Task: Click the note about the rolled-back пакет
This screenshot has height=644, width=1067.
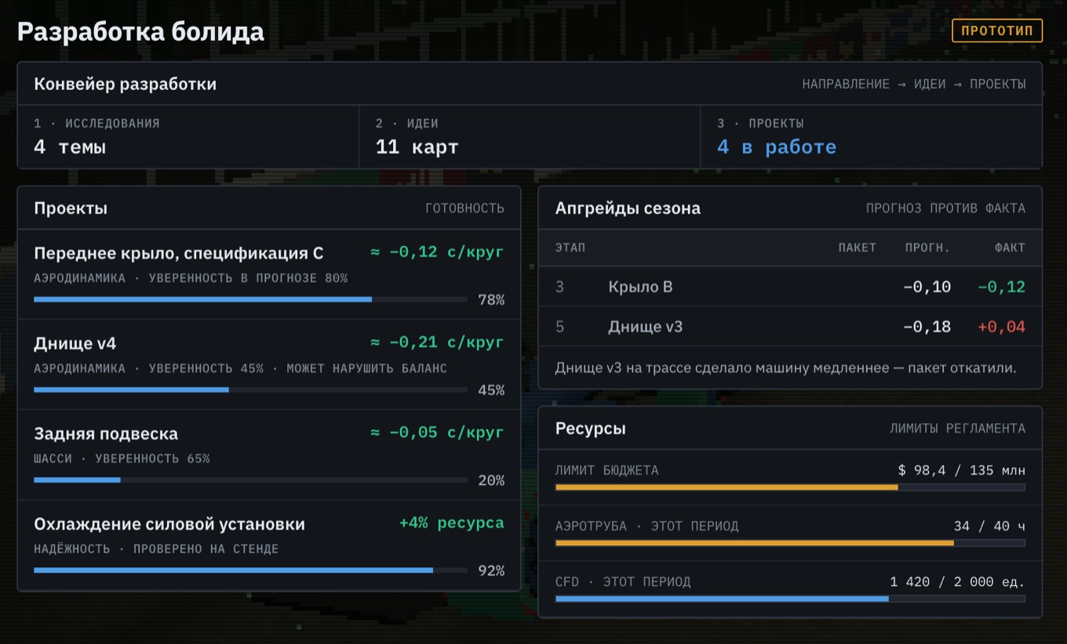Action: [x=785, y=367]
